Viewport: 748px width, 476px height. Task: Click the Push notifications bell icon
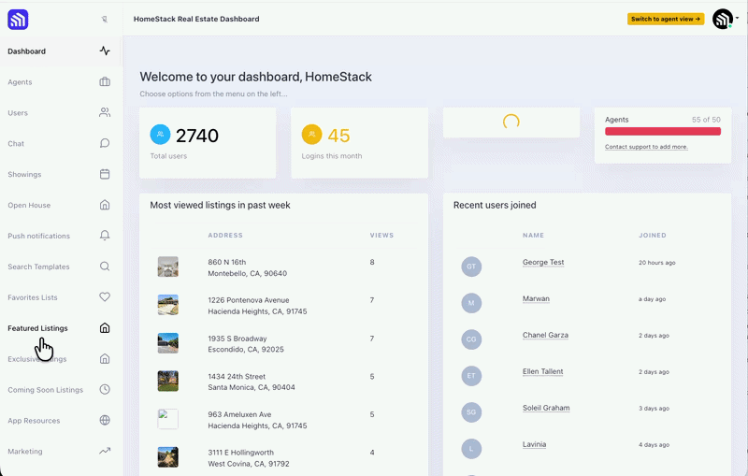[105, 236]
